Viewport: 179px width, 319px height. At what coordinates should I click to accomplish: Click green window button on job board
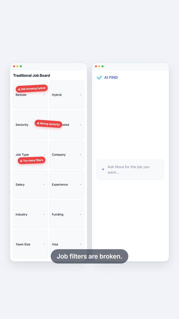click(21, 66)
